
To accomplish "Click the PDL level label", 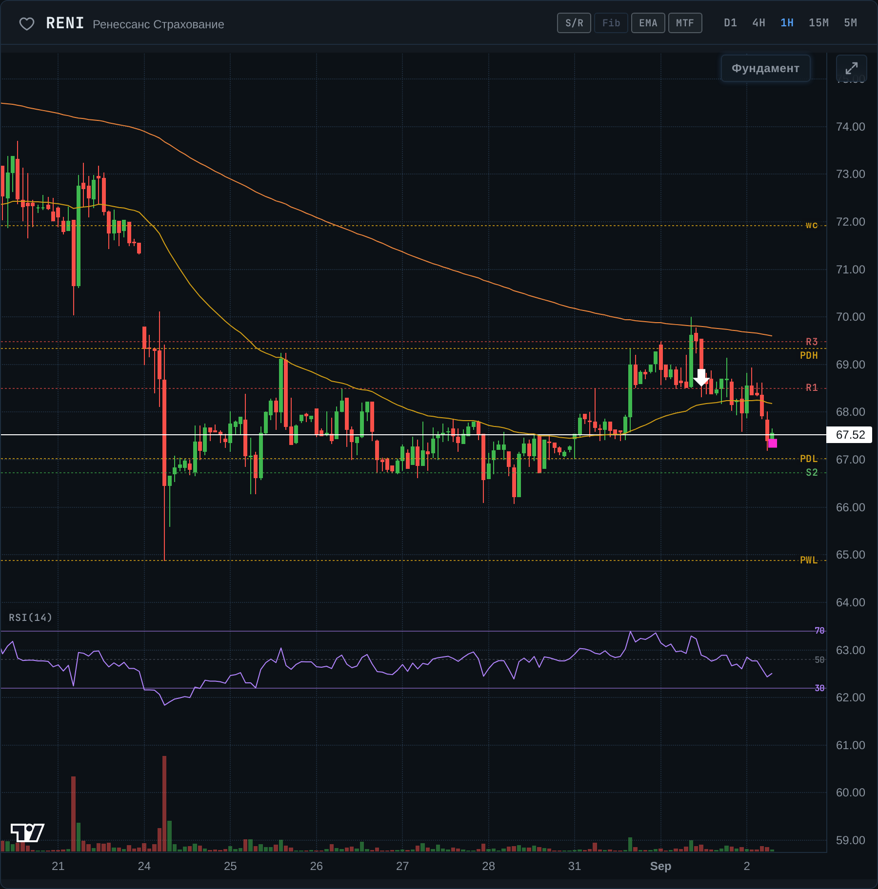I will (x=809, y=459).
